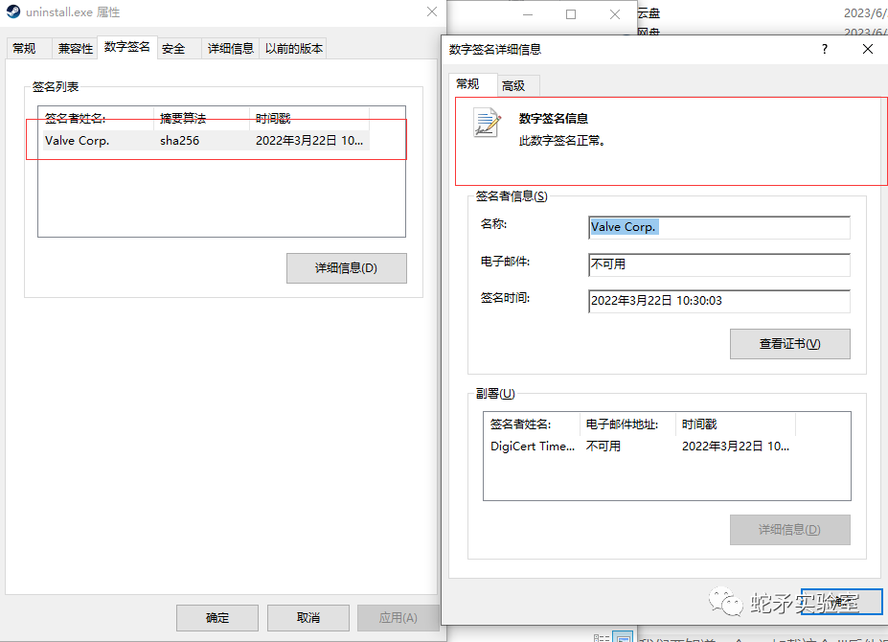The image size is (888, 642).
Task: Click the 此数字签名正常 status text
Action: 562,141
